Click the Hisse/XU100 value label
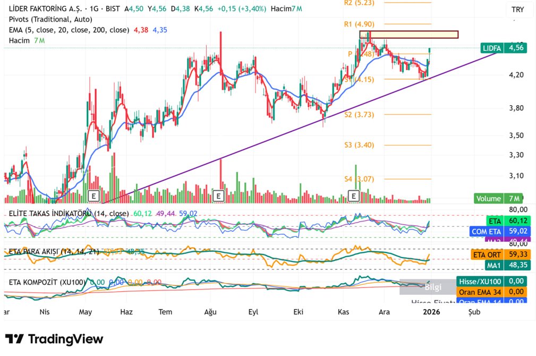 coord(491,282)
